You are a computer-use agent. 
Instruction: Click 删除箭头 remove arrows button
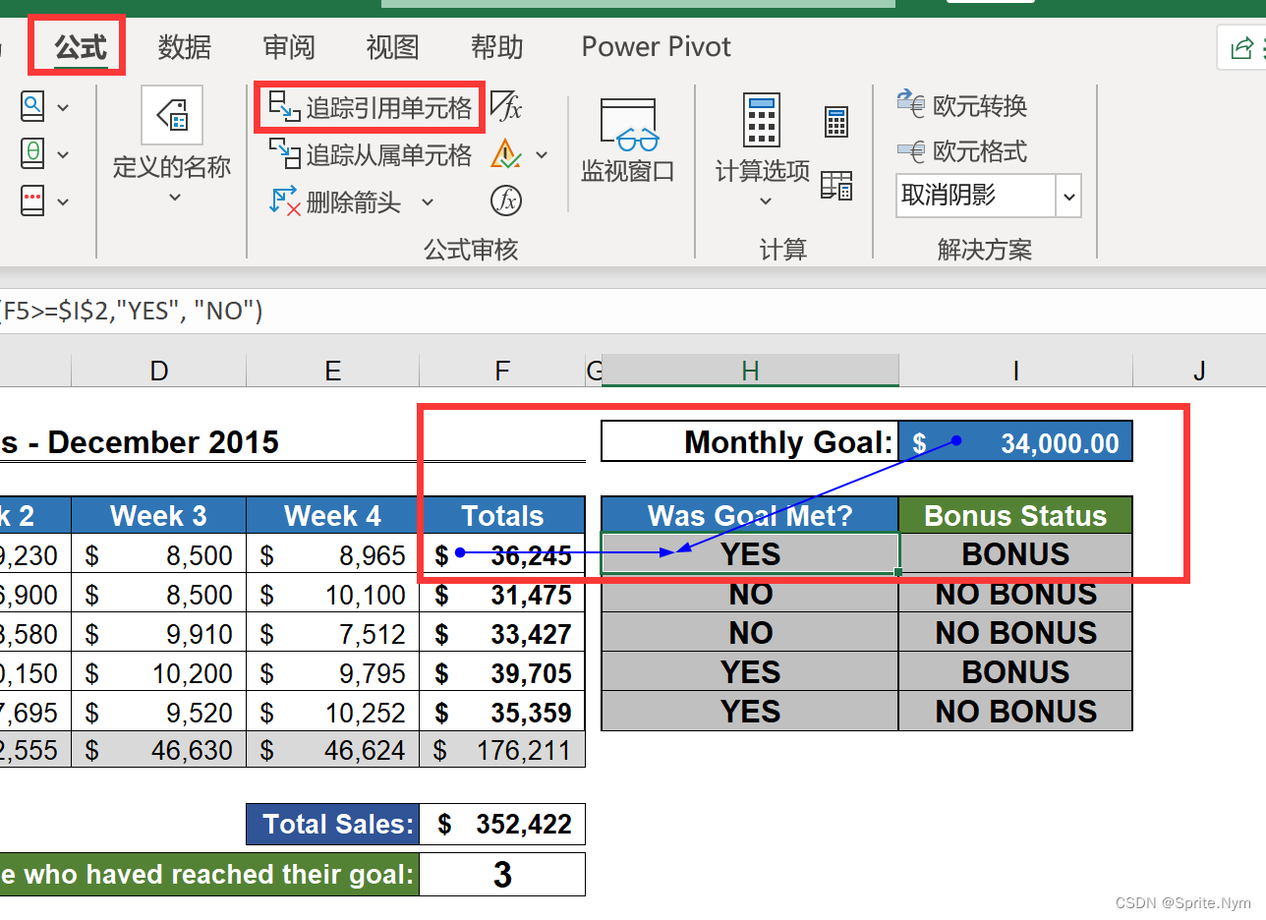335,201
